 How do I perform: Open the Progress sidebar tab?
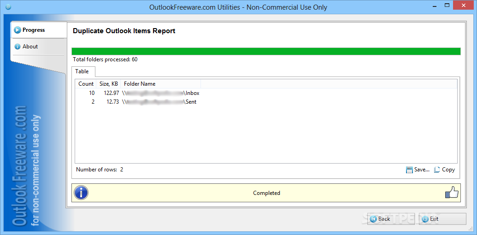[x=39, y=30]
